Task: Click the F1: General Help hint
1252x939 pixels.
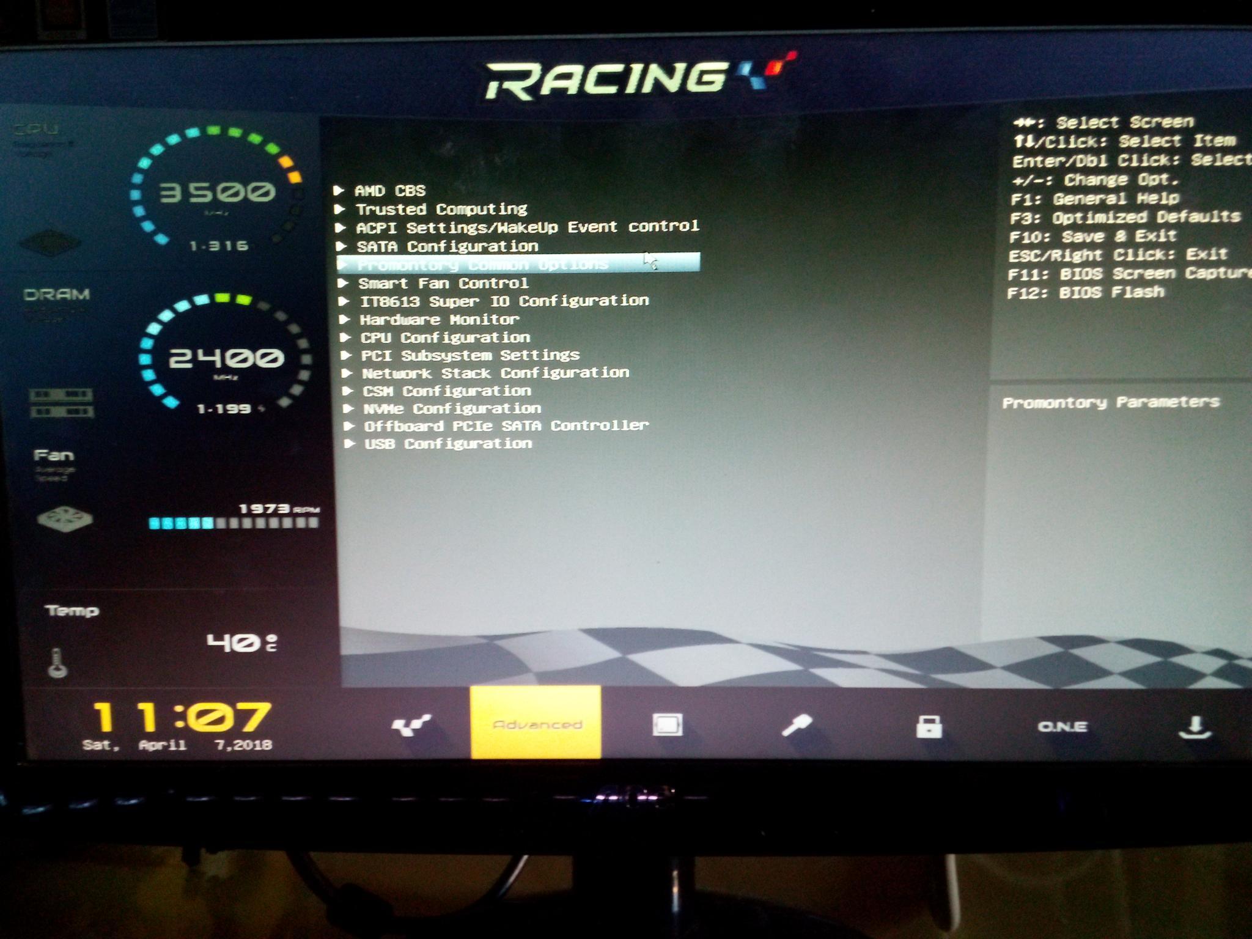Action: pyautogui.click(x=1095, y=199)
